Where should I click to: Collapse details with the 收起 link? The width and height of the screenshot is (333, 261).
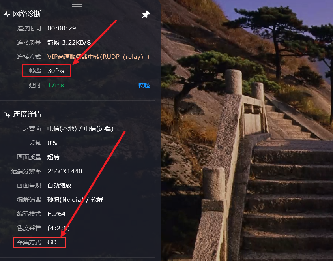[x=144, y=85]
